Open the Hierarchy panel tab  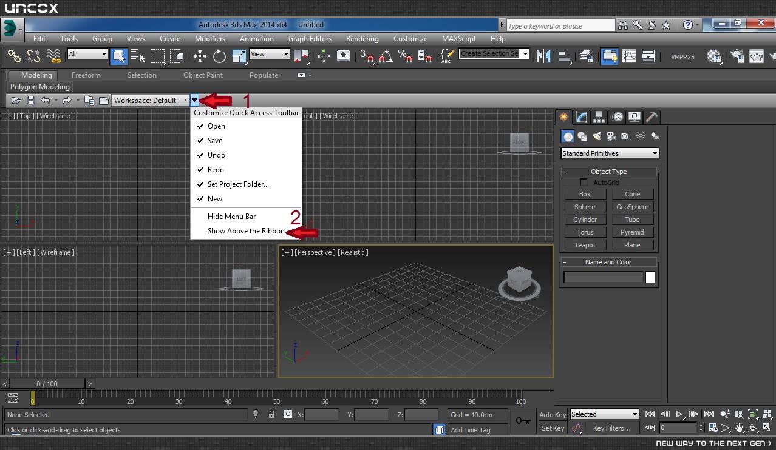tap(599, 117)
